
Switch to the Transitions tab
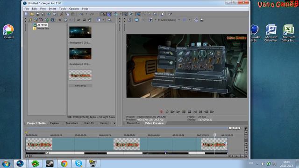72,123
